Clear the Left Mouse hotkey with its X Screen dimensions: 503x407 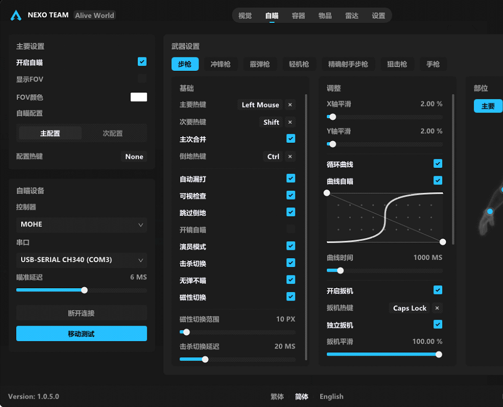(x=290, y=105)
